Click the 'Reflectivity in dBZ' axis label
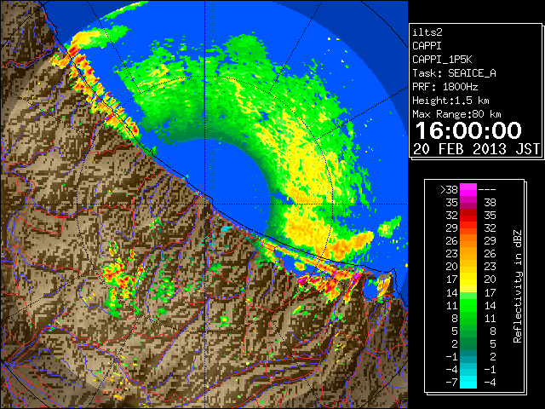This screenshot has height=409, width=545. coord(518,286)
